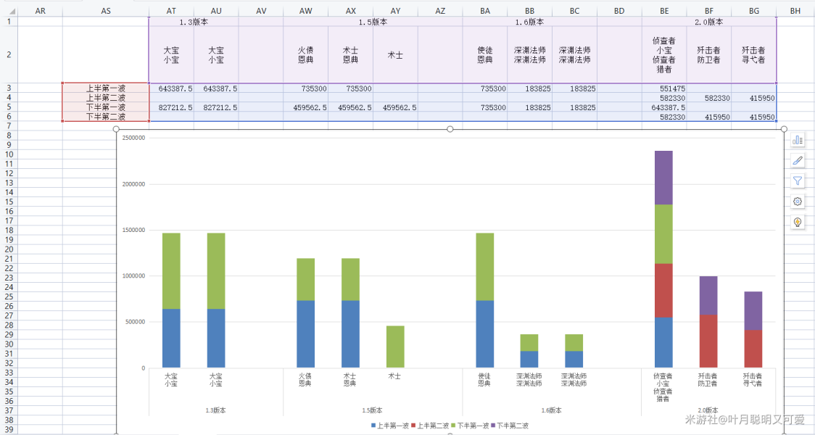Click cell with value 551475
Screen dimensions: 815x435
coord(663,88)
